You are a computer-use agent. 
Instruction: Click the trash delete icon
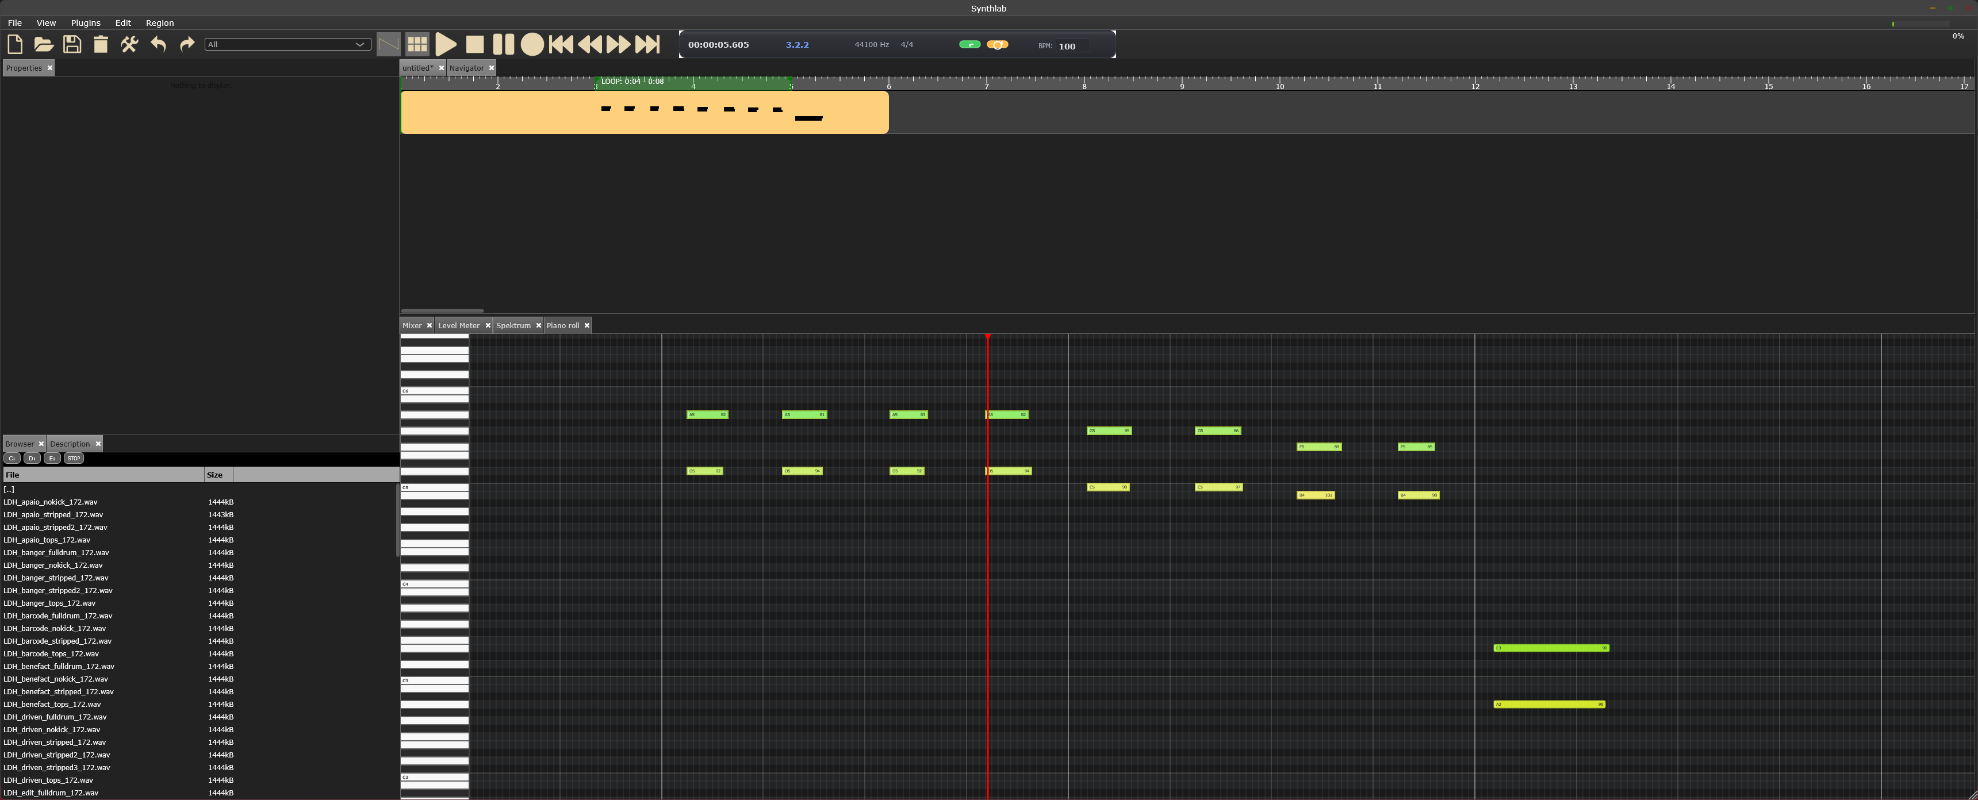101,44
